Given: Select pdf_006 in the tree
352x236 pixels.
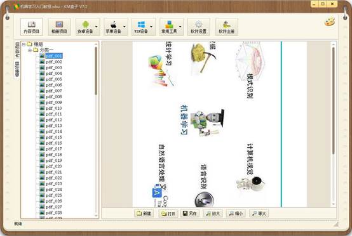Looking at the screenshot, I should pyautogui.click(x=54, y=85).
